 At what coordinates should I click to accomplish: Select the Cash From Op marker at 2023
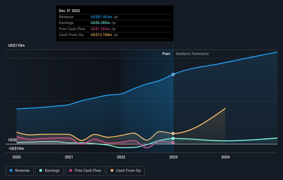(173, 133)
